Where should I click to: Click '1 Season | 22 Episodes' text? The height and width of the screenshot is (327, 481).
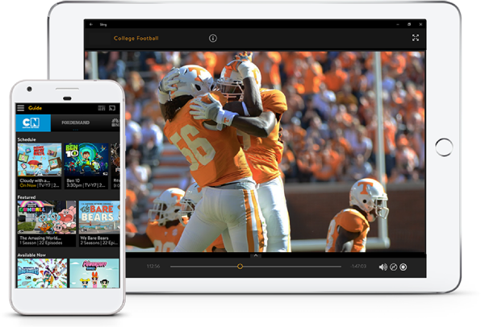(x=41, y=242)
